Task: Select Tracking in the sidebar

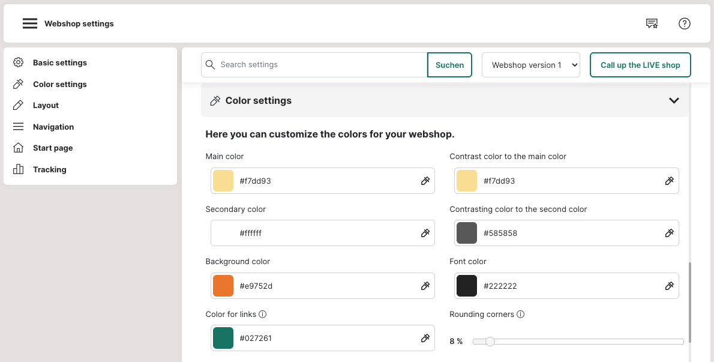Action: point(49,169)
